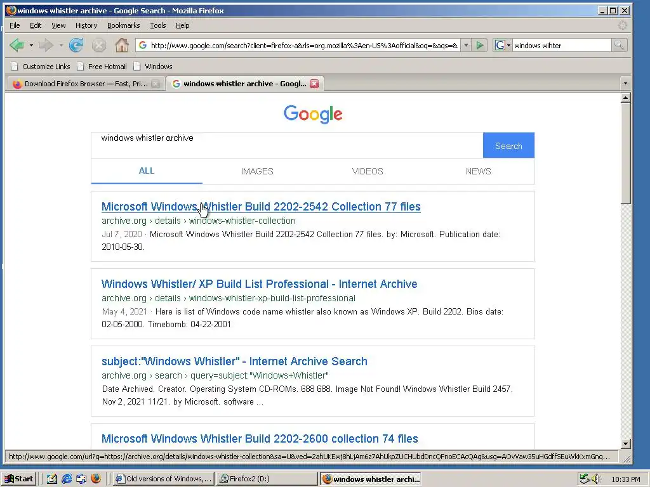This screenshot has height=487, width=650.
Task: Click the status bar URL text
Action: tap(309, 457)
